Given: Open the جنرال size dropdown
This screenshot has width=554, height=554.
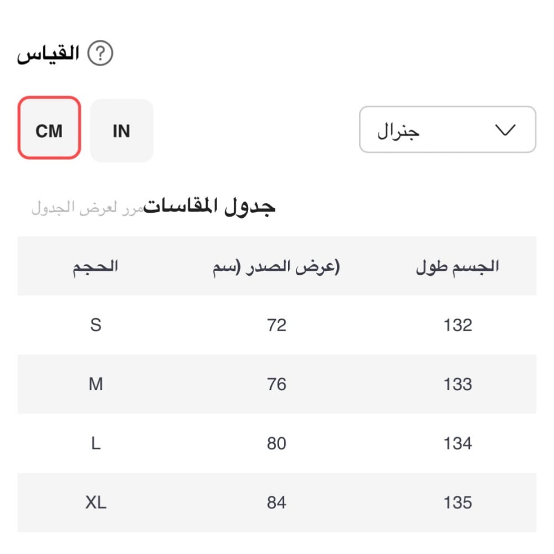Looking at the screenshot, I should (x=447, y=130).
